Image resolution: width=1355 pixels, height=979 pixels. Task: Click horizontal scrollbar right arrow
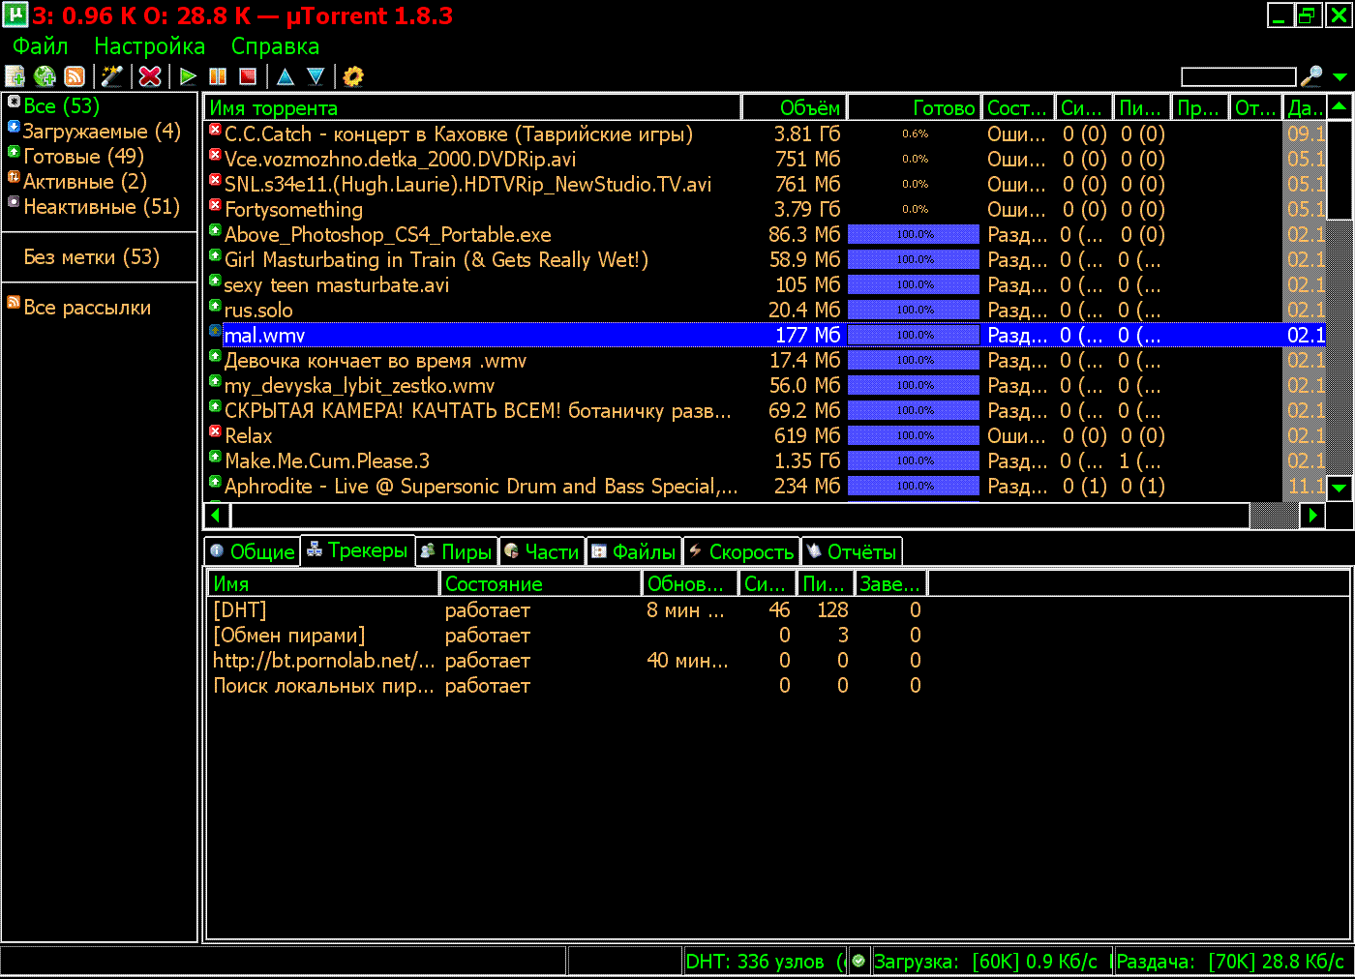point(1312,516)
